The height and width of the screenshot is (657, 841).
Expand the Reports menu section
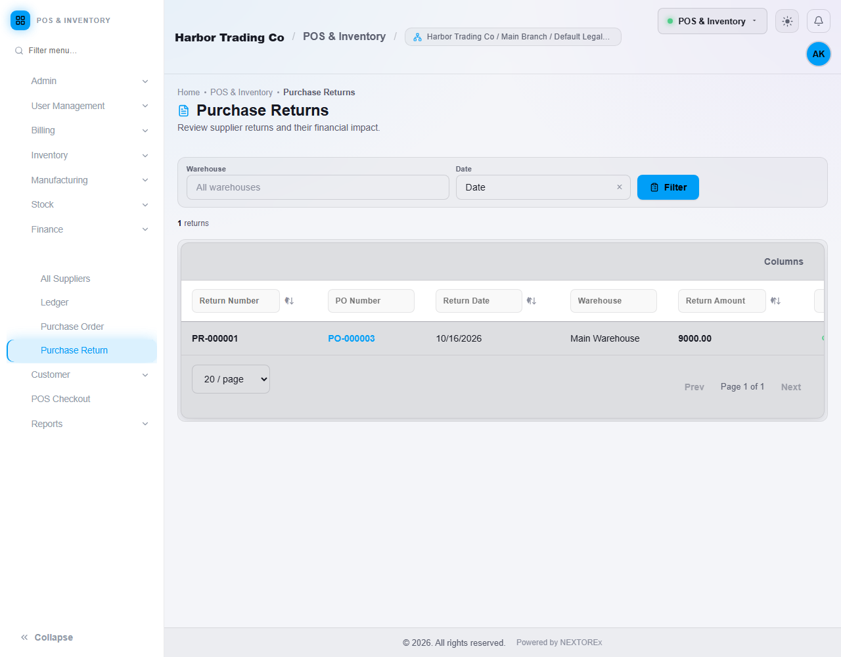89,424
